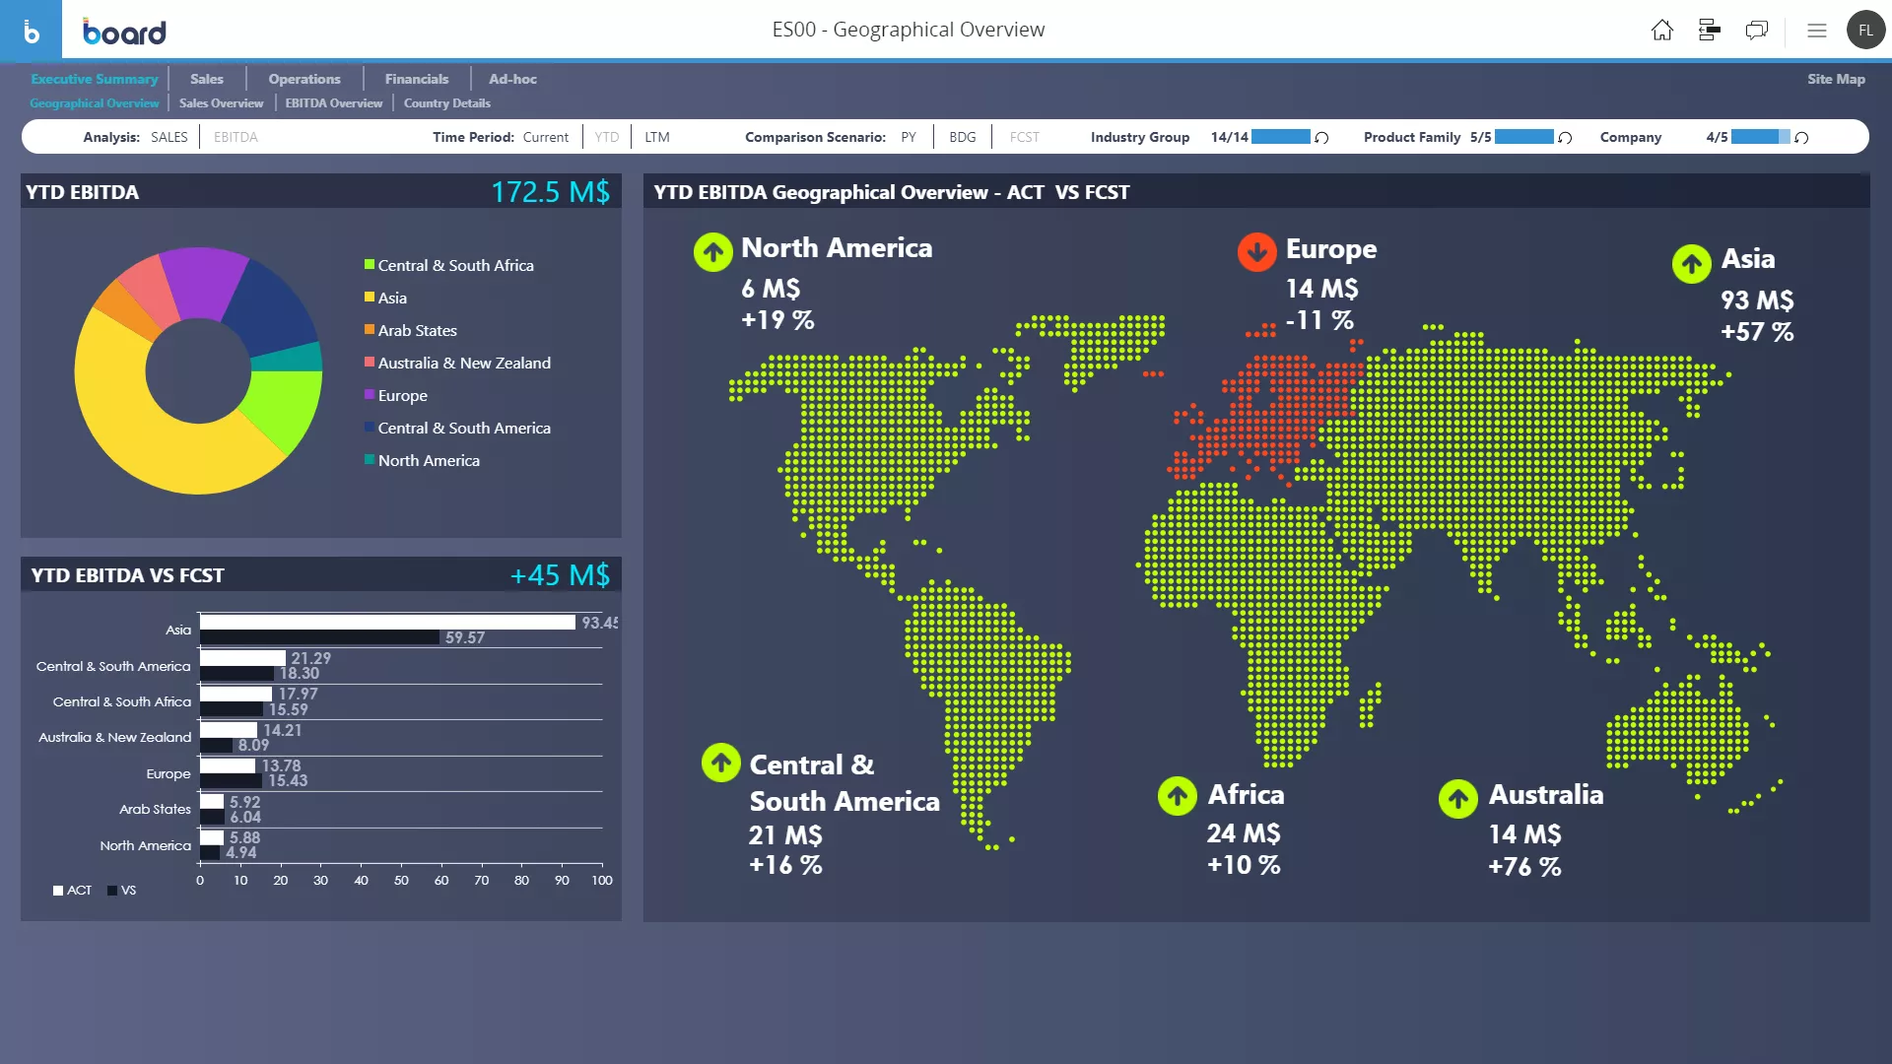Open the presentations icon in header
This screenshot has height=1064, width=1892.
tap(1710, 31)
